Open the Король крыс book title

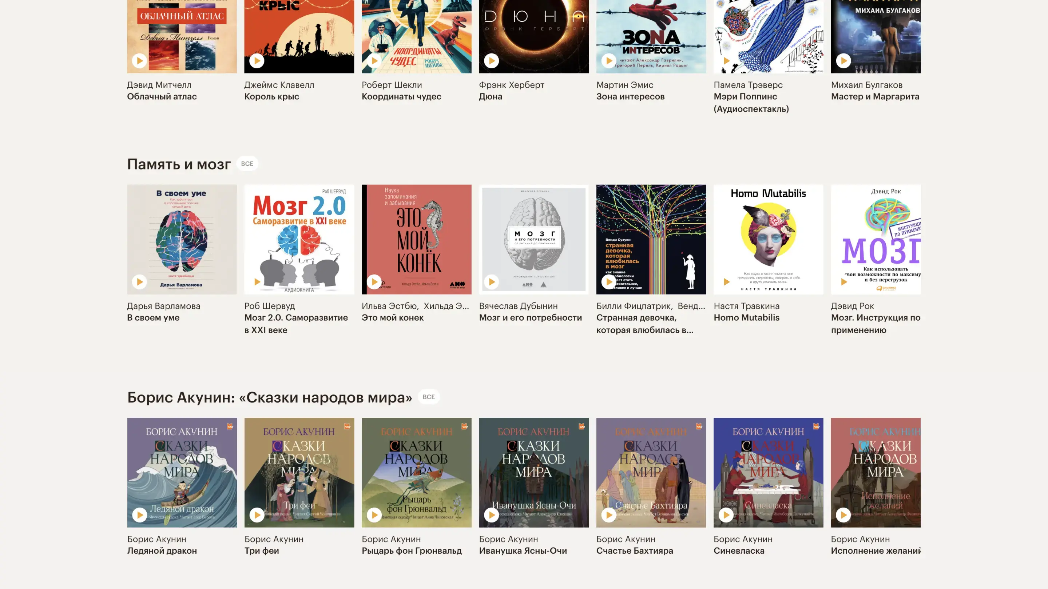271,96
